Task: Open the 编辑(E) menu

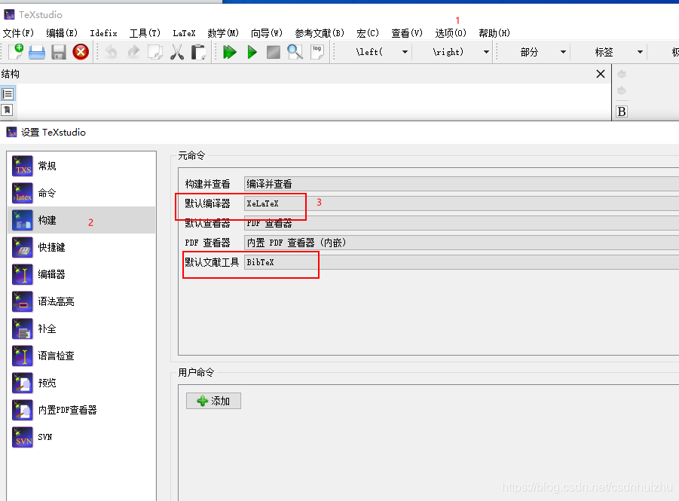Action: [x=62, y=33]
